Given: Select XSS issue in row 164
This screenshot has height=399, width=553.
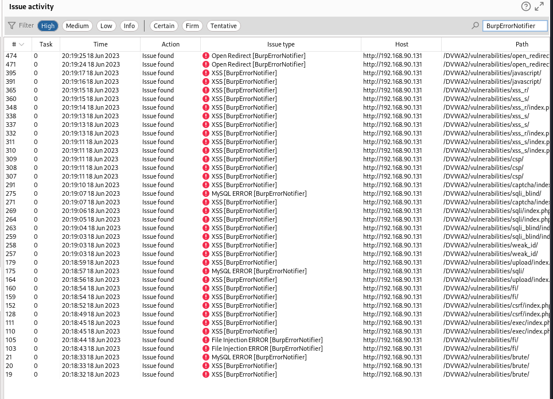Looking at the screenshot, I should point(244,280).
